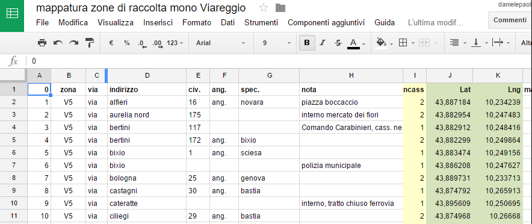Screen dimensions: 532x224
Task: Decrease decimal places
Action: point(142,43)
